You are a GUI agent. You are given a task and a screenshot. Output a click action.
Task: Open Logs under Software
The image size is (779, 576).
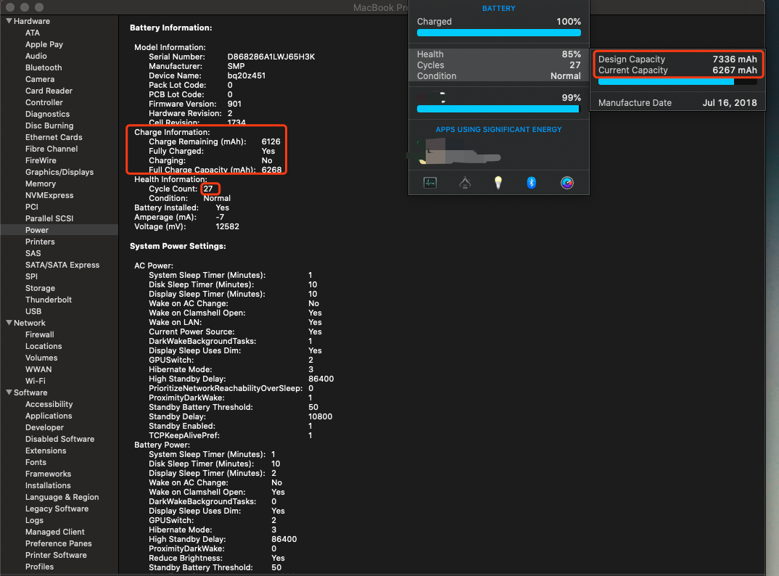34,520
